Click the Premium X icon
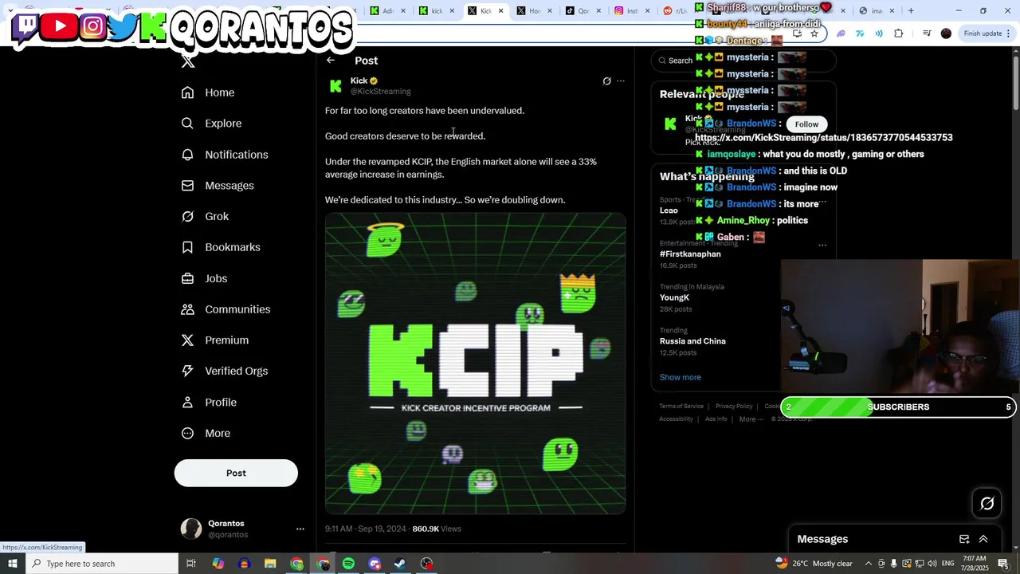This screenshot has width=1020, height=574. (187, 340)
